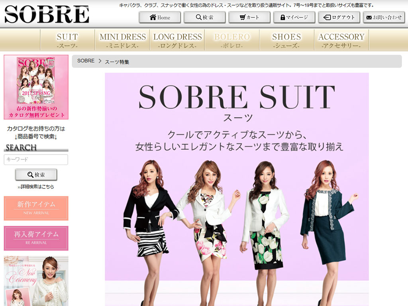
Task: Open the お問い合わせ contact button
Action: [384, 18]
